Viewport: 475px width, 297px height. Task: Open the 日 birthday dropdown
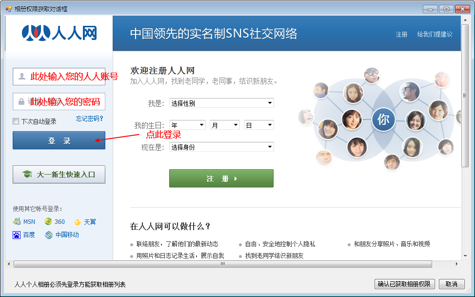coord(258,125)
